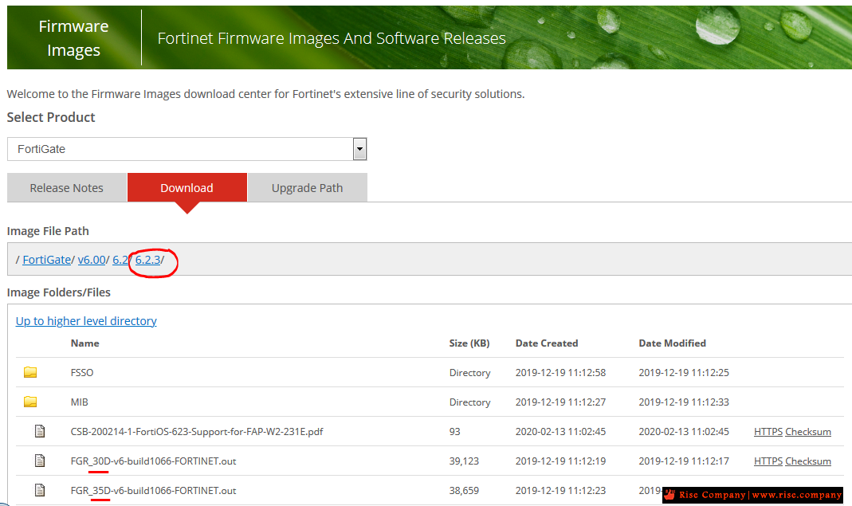This screenshot has width=852, height=506.
Task: Click the Date Modified column header
Action: (672, 343)
